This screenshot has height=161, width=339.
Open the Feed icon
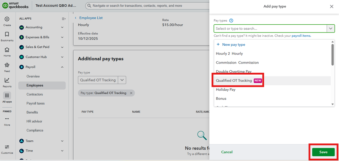pyautogui.click(x=7, y=65)
